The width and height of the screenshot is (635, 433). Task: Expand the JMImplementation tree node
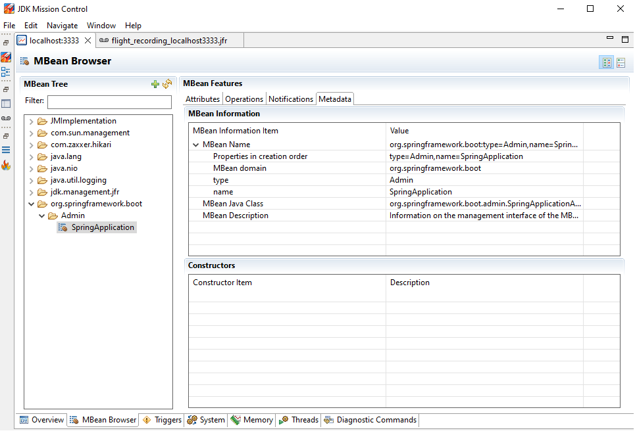[31, 122]
